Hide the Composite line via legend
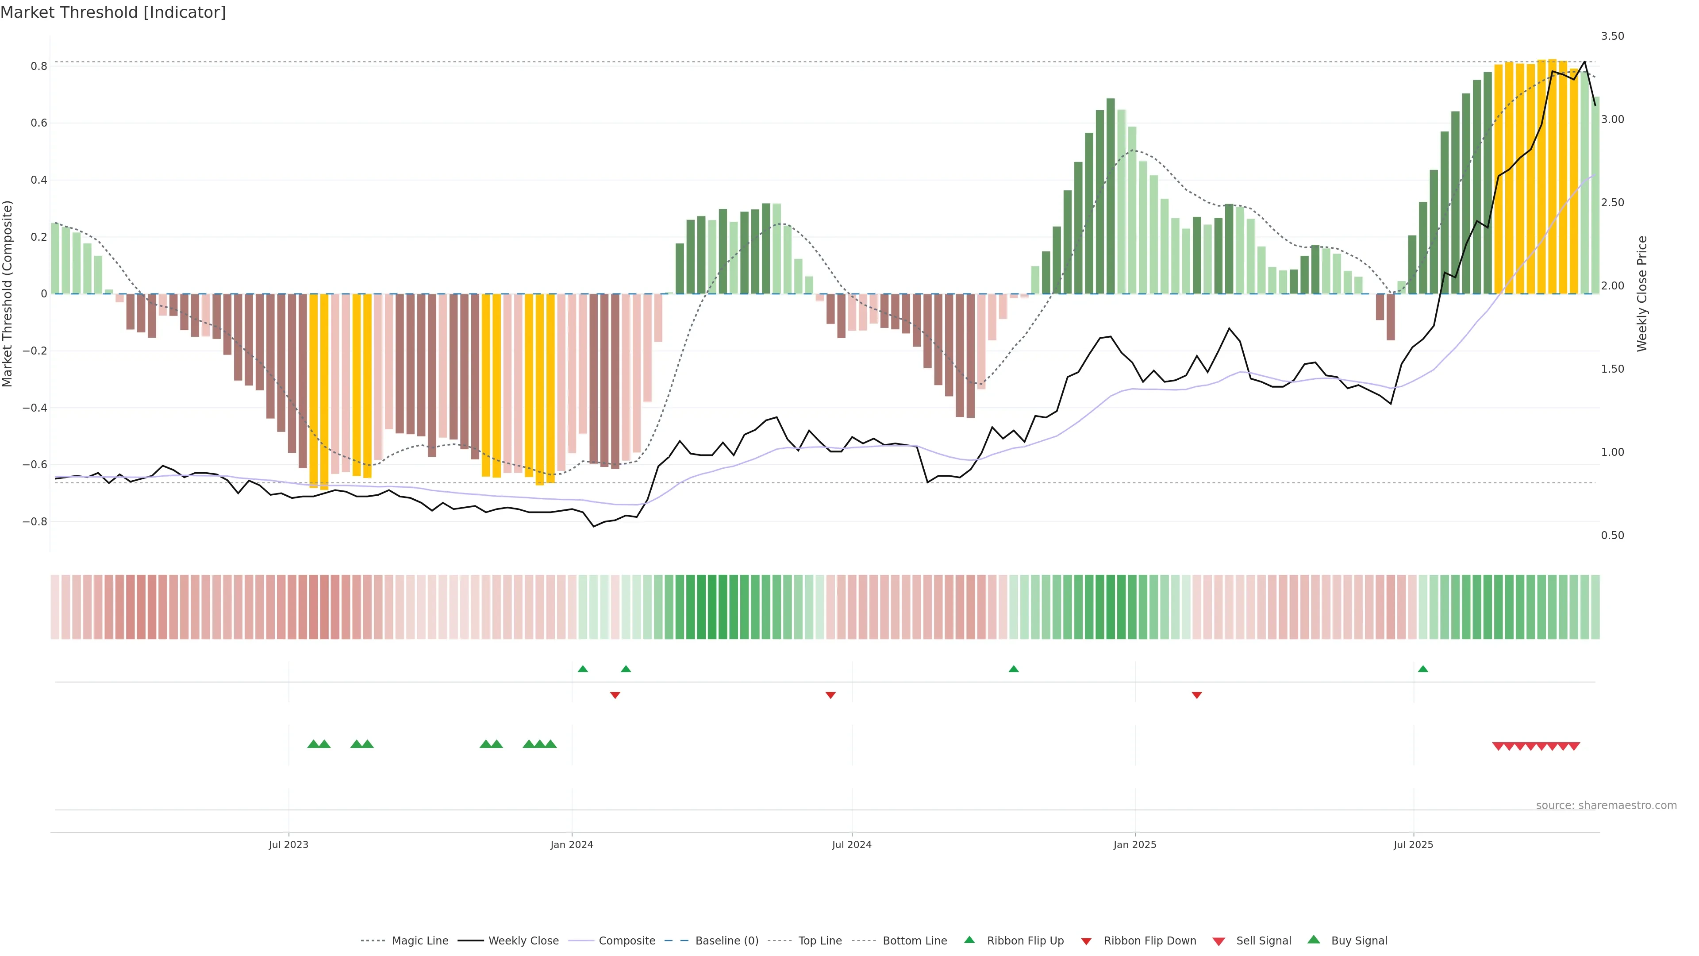This screenshot has width=1699, height=956. [x=627, y=941]
